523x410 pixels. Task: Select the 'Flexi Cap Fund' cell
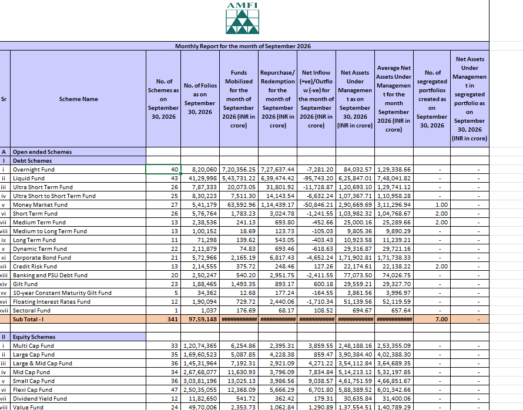(78, 390)
